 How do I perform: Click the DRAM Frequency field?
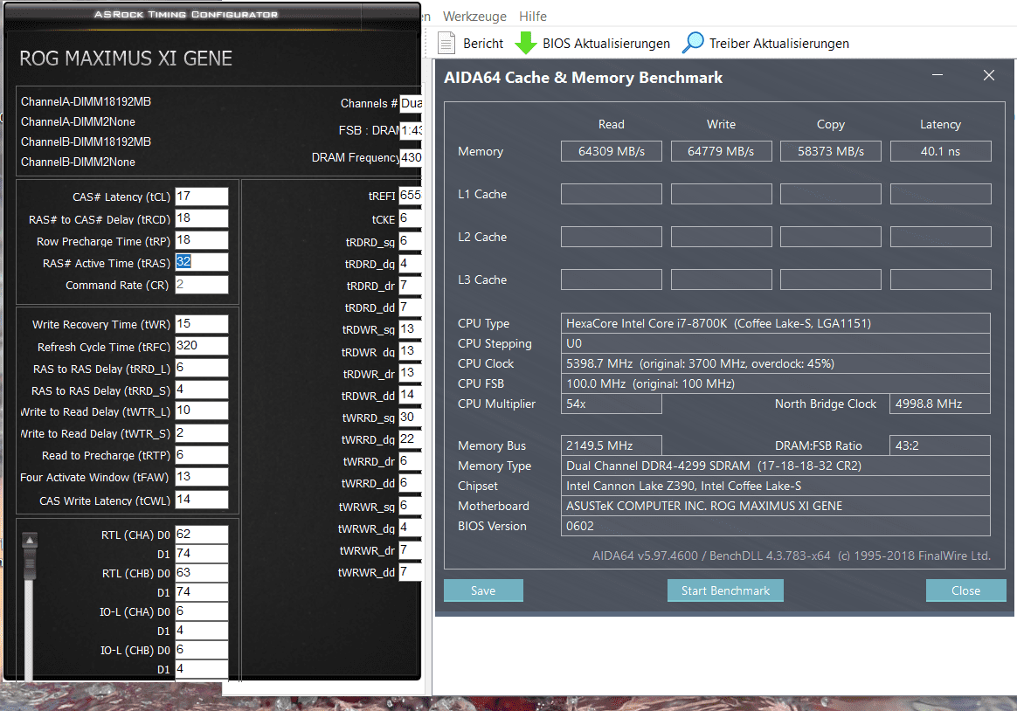411,157
